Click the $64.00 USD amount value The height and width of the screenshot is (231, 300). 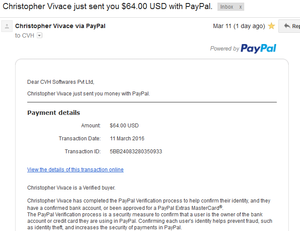coord(124,126)
